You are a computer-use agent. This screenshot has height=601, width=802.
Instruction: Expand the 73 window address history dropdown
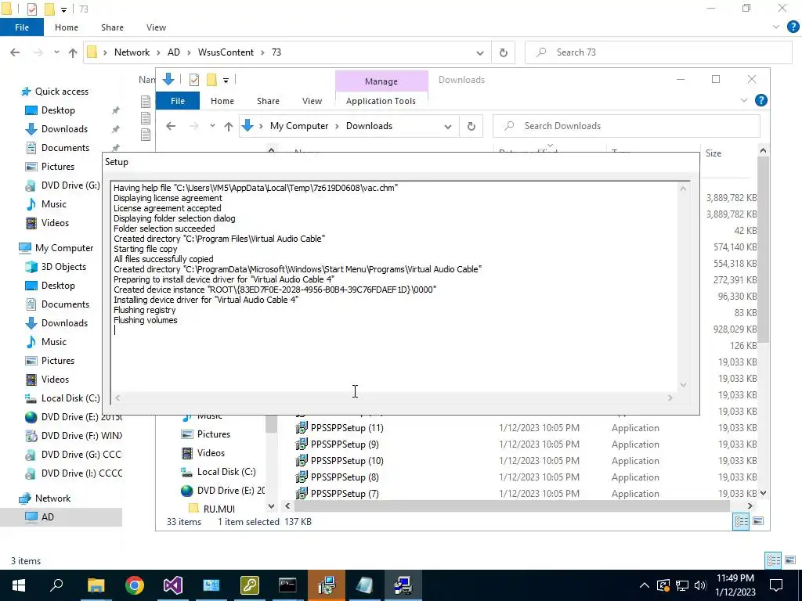pos(480,53)
